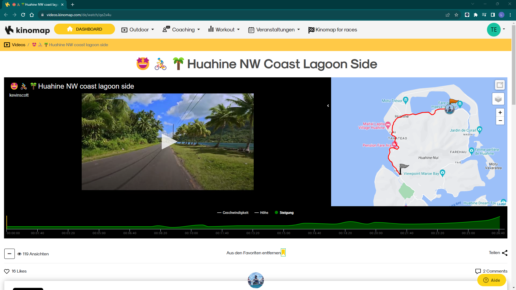This screenshot has width=516, height=290.
Task: Open Kinomap for races
Action: point(333,30)
